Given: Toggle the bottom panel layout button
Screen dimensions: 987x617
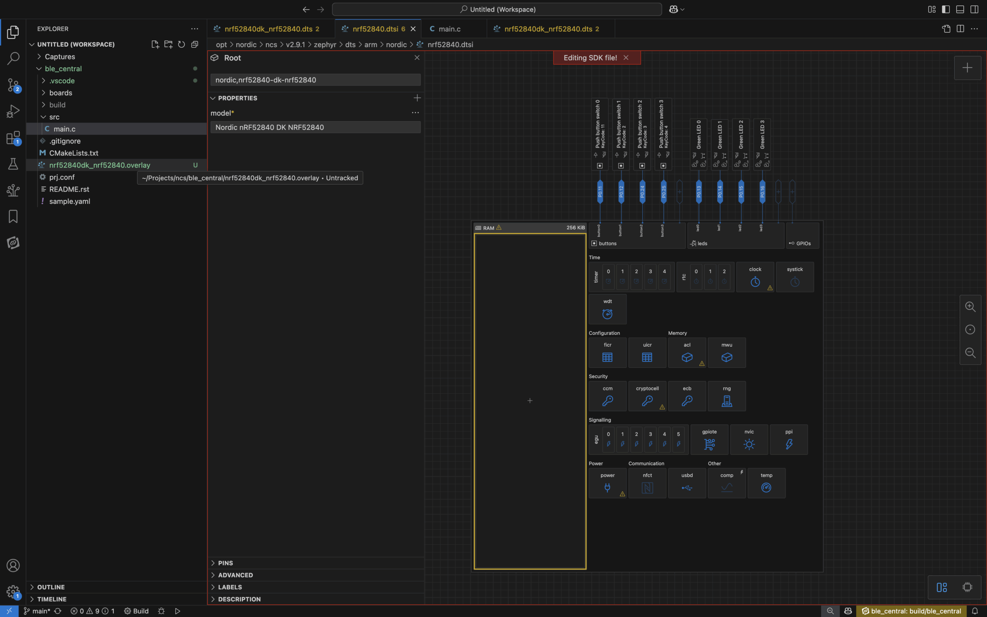Looking at the screenshot, I should [960, 9].
